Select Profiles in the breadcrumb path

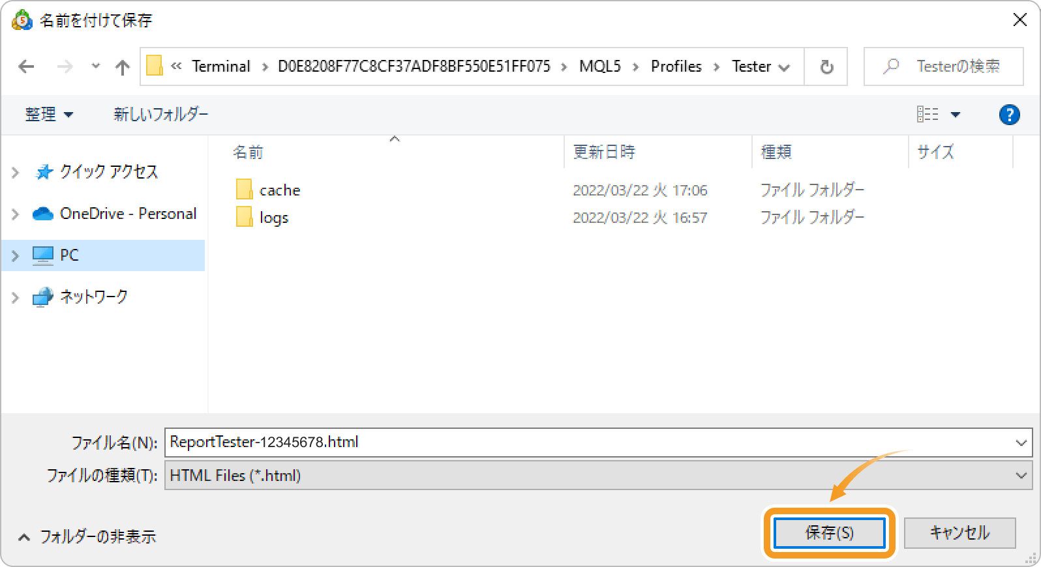676,66
